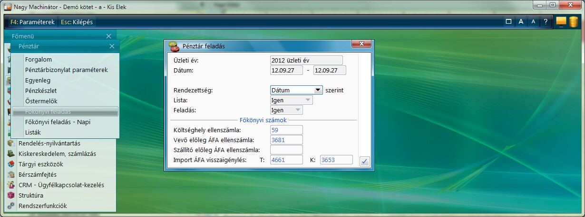Close the Pénztár submenu with its X
Image resolution: width=585 pixels, height=217 pixels.
tap(112, 46)
